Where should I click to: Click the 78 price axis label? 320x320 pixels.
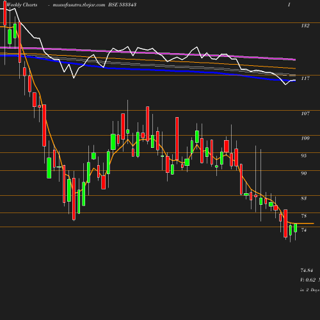tap(303, 216)
